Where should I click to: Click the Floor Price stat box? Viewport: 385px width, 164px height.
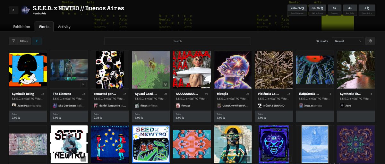(367, 10)
